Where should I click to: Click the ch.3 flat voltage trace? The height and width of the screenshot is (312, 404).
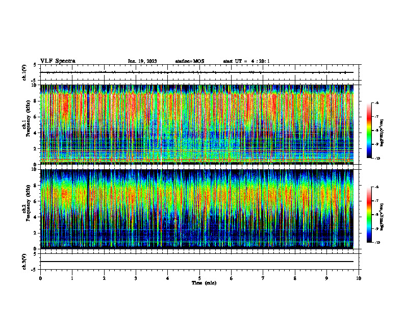(x=197, y=262)
